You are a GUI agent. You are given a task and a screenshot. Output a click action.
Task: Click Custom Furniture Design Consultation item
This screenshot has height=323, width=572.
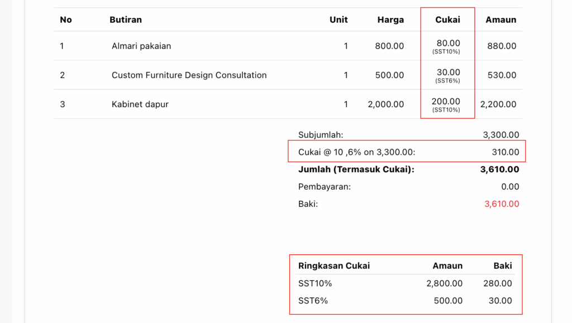click(x=189, y=75)
